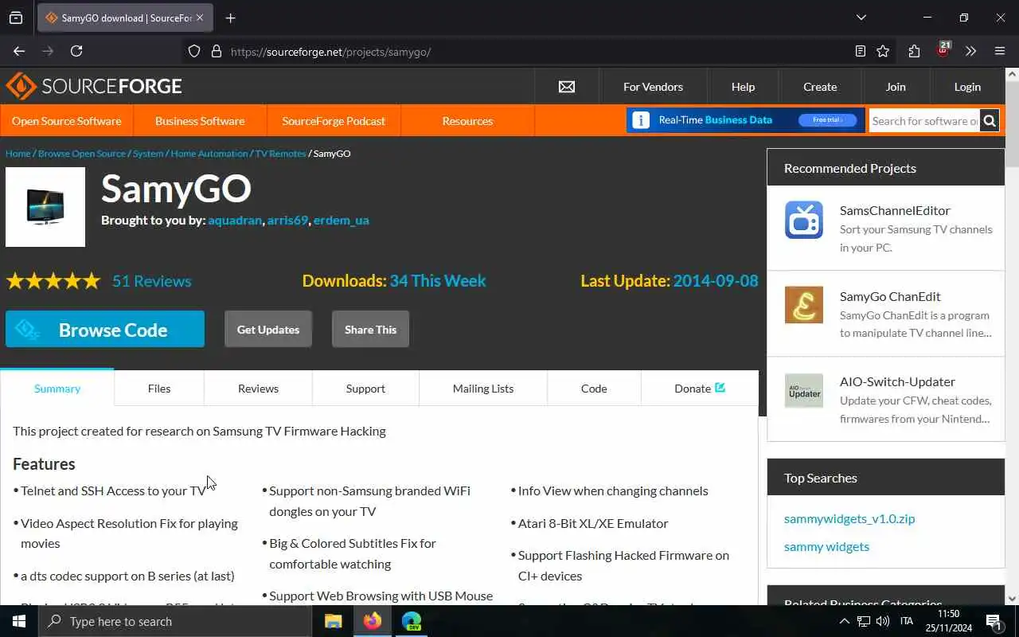The height and width of the screenshot is (637, 1019).
Task: Reload the page with refresh icon
Action: (x=76, y=51)
